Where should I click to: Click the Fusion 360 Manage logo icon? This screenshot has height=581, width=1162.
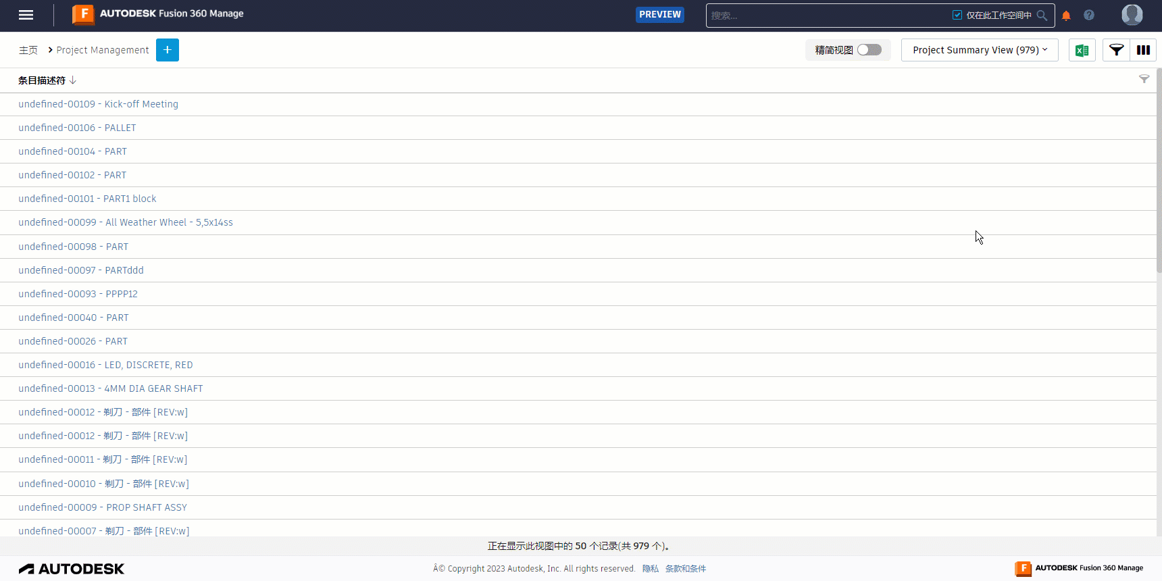pyautogui.click(x=83, y=14)
